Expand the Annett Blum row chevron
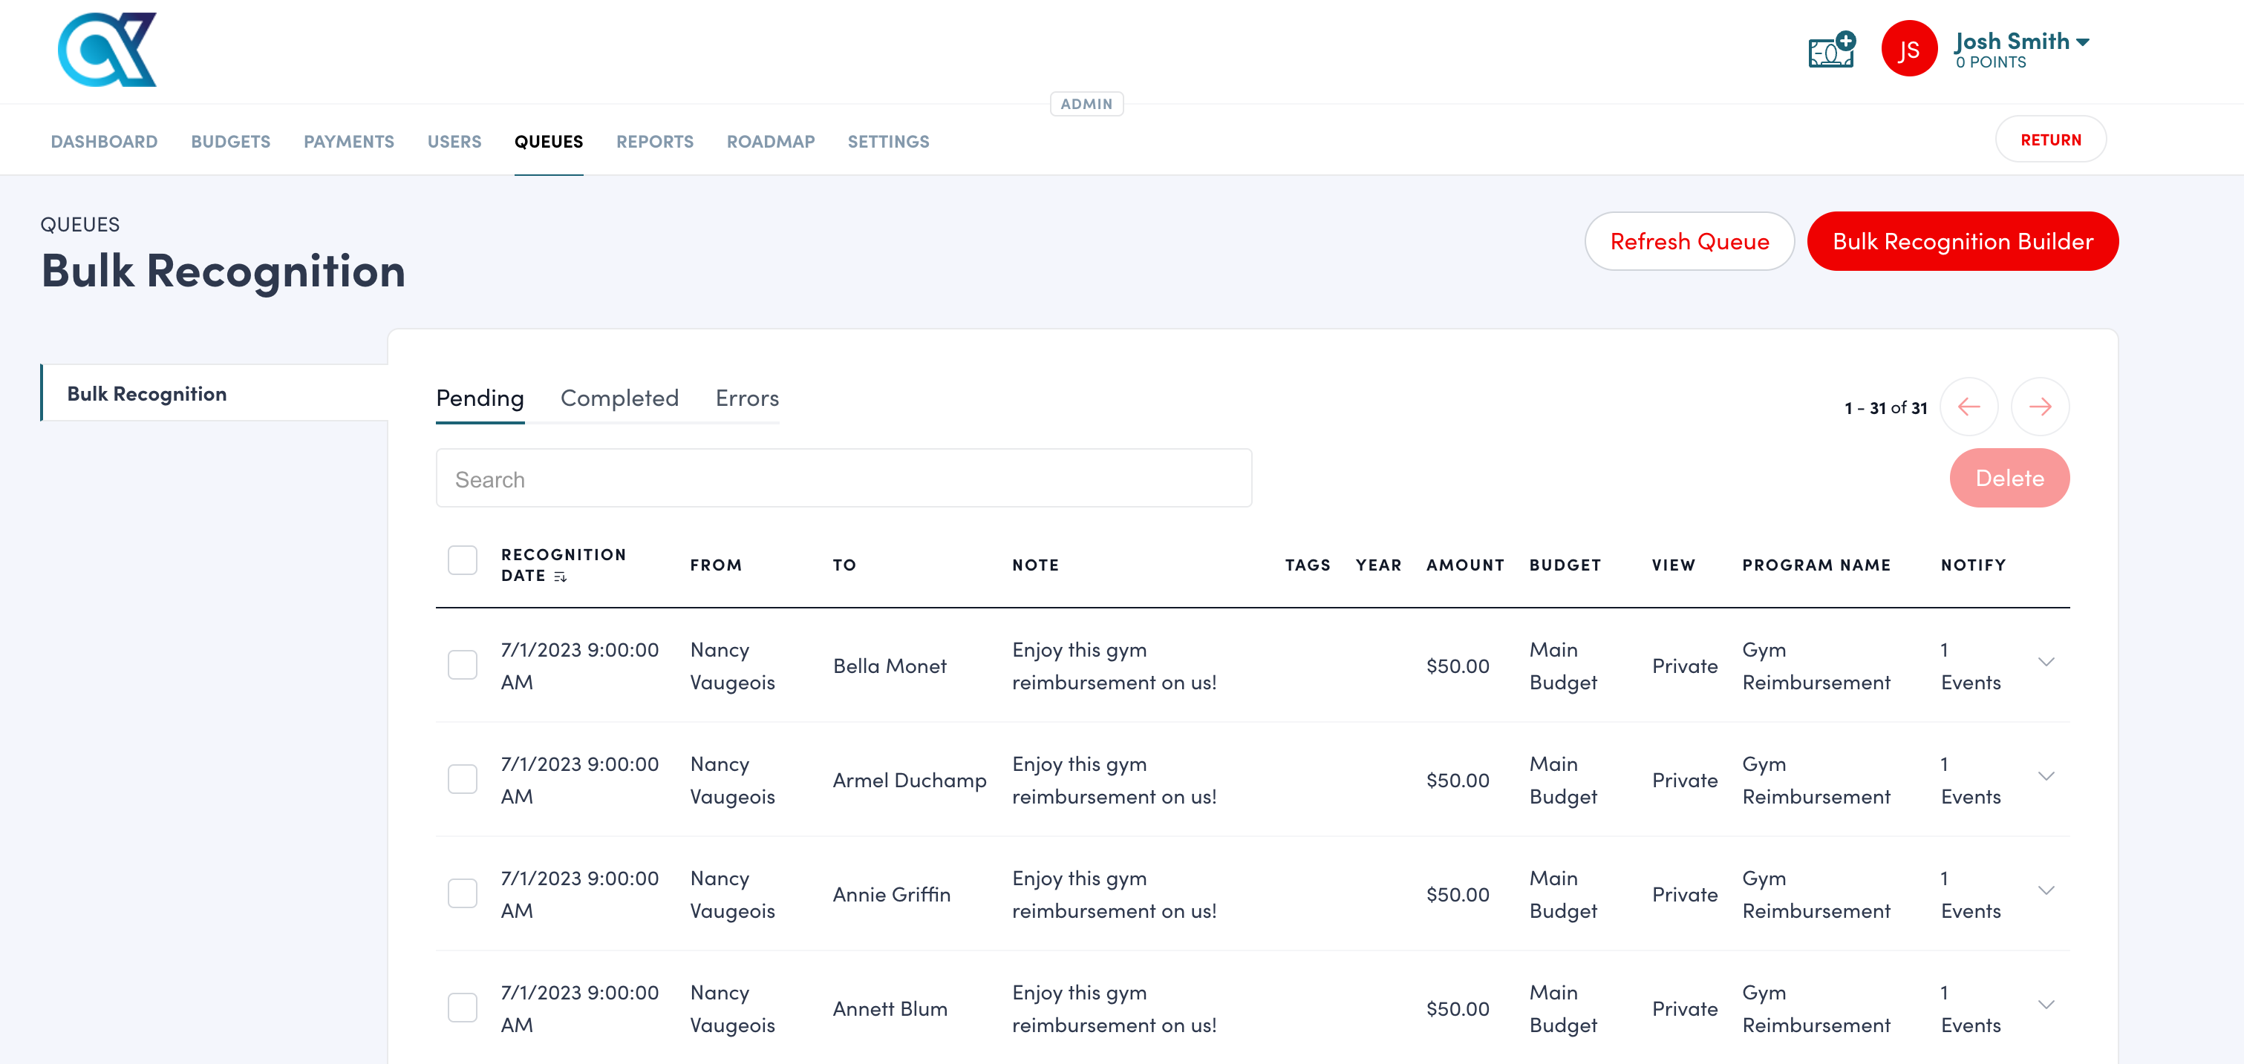This screenshot has height=1064, width=2244. point(2046,1005)
